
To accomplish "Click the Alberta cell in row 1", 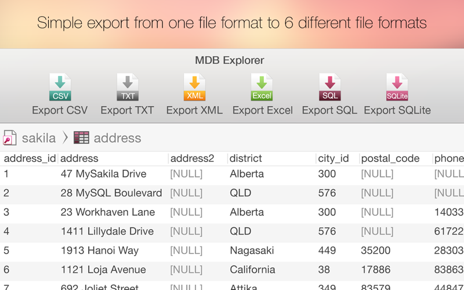I will (247, 173).
